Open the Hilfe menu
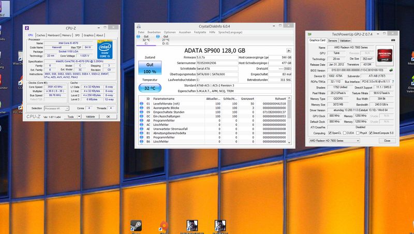This screenshot has width=414, height=234. coord(212,32)
